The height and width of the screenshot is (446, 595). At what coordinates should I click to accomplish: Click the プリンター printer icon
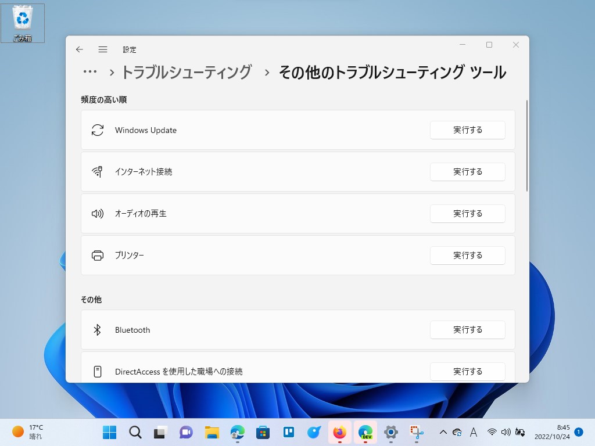(x=97, y=255)
